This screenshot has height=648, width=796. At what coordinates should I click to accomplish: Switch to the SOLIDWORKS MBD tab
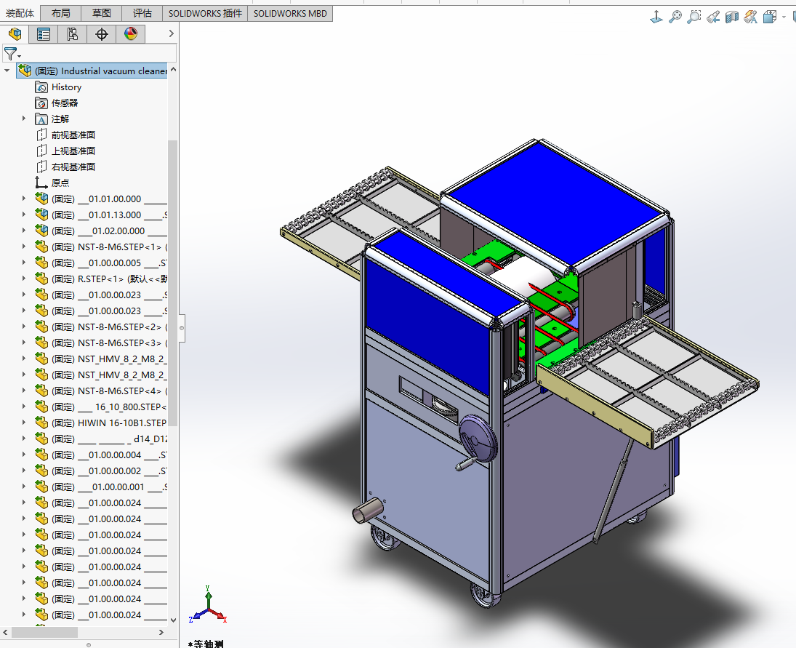click(290, 13)
